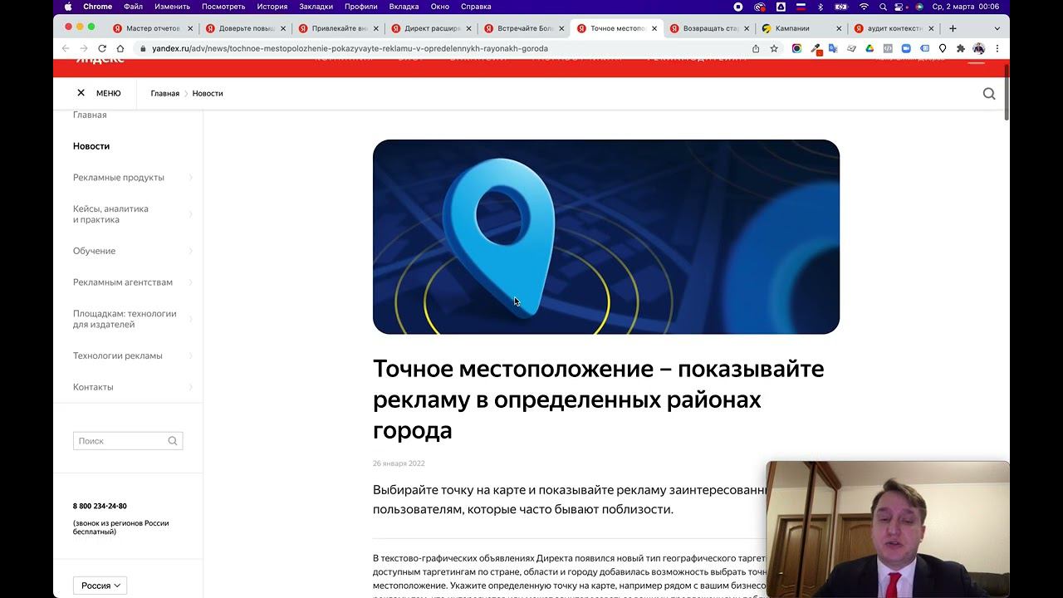Open a new tab with the plus button

tap(953, 28)
